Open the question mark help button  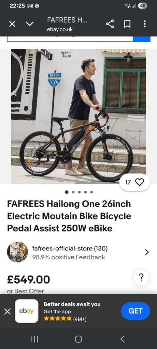141,277
